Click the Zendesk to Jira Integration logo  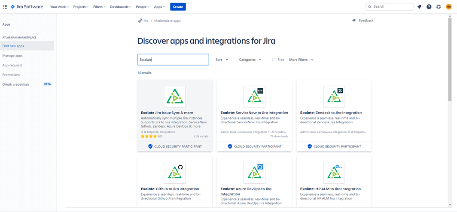tap(334, 96)
